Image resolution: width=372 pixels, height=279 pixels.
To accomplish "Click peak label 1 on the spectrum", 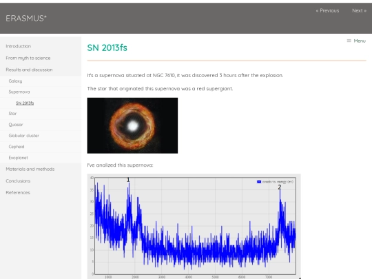I will (x=128, y=180).
